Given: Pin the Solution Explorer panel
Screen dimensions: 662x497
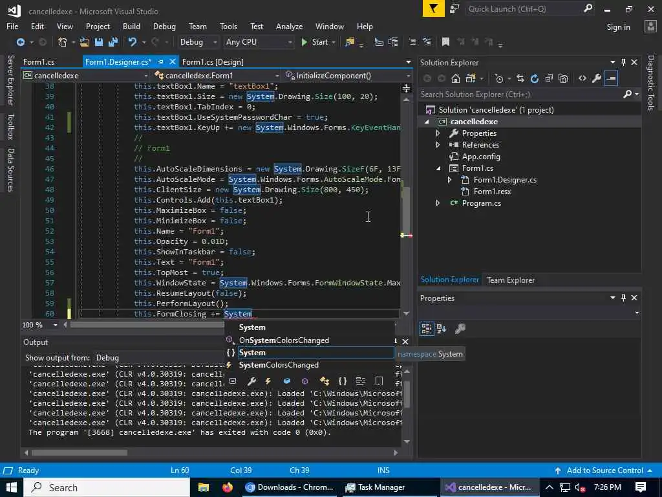Looking at the screenshot, I should 623,62.
